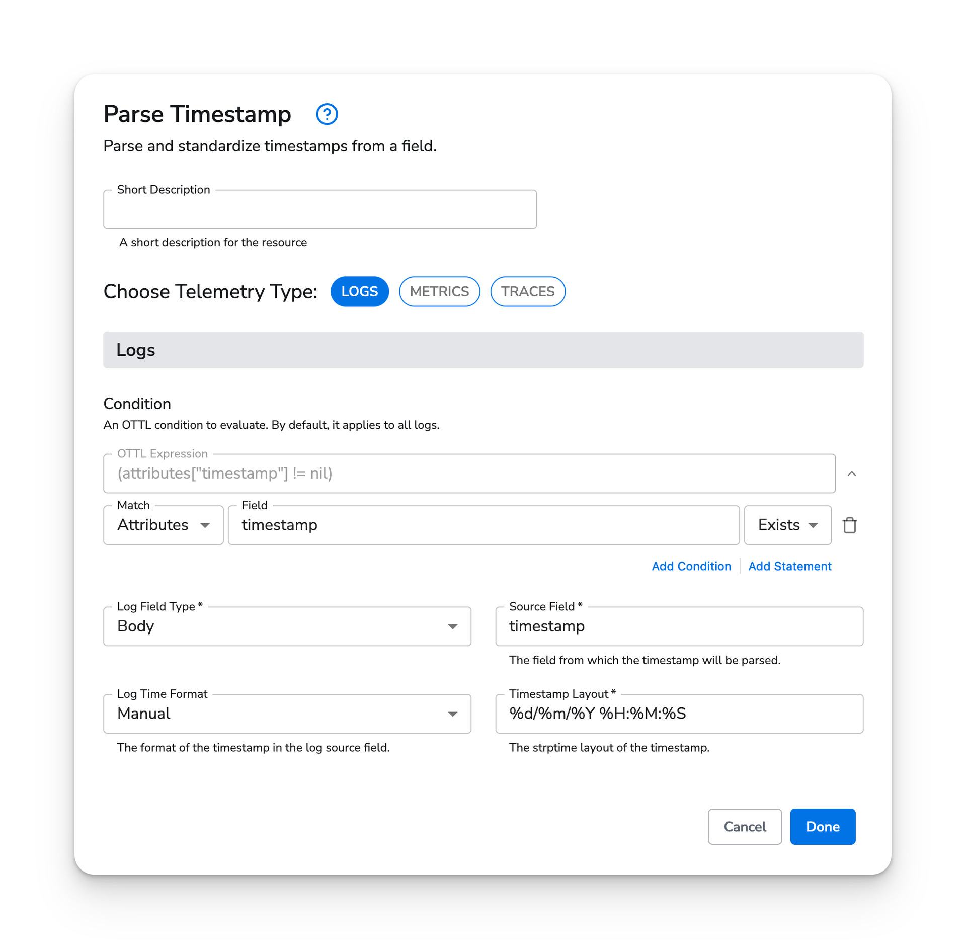
Task: Click the Add Statement link
Action: 789,566
